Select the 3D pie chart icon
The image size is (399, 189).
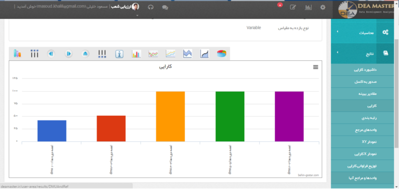pyautogui.click(x=221, y=53)
